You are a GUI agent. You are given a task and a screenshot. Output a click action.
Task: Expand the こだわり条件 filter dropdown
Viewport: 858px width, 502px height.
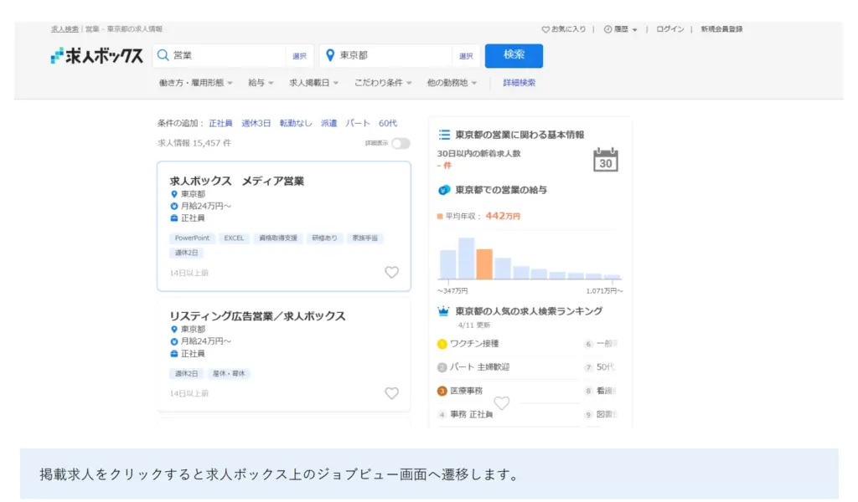383,83
